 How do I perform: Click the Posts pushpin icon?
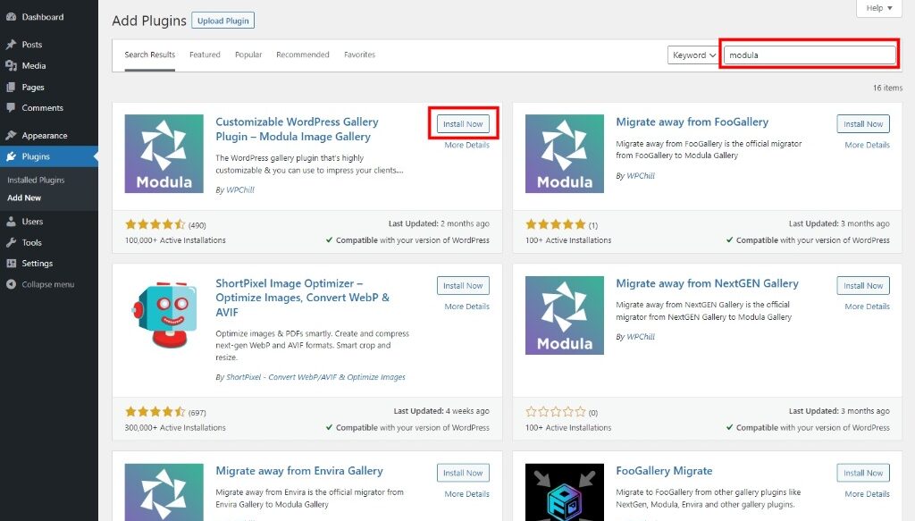11,45
